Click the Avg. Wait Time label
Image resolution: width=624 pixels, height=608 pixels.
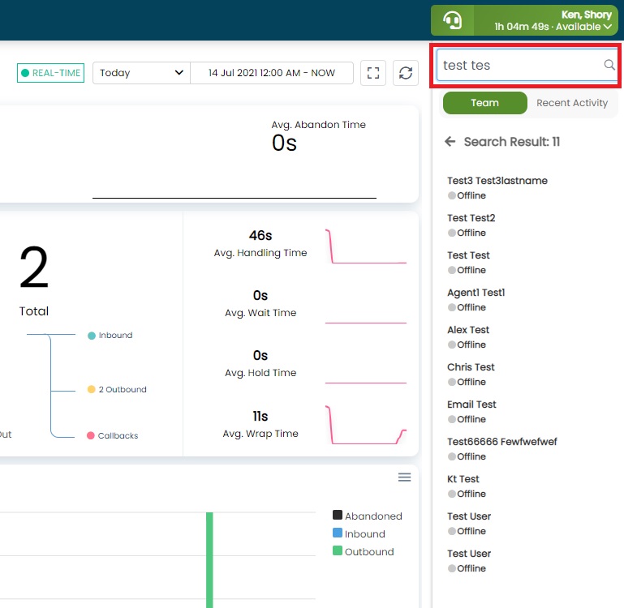click(x=260, y=313)
